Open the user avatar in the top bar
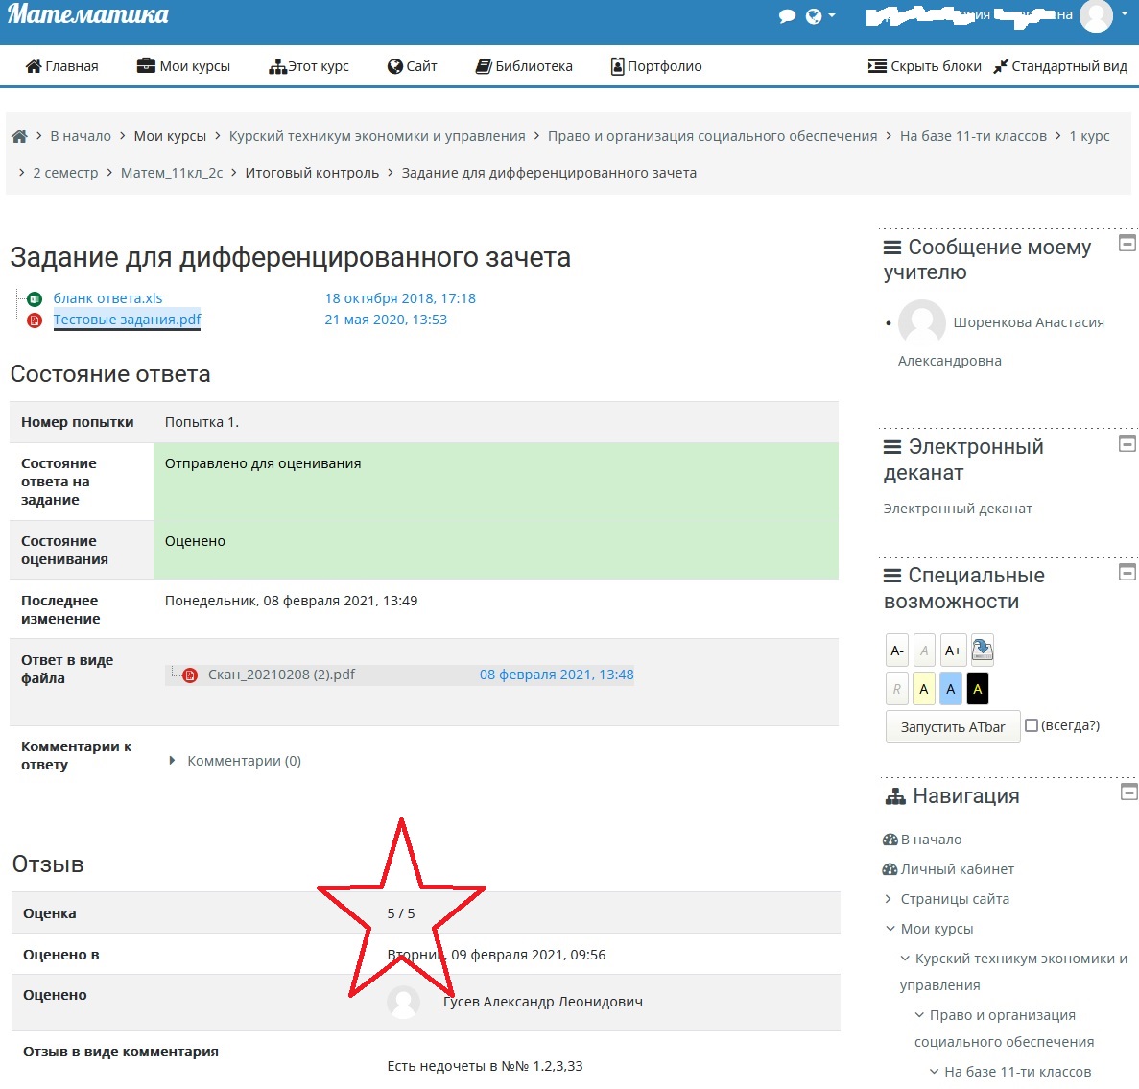 pyautogui.click(x=1096, y=16)
